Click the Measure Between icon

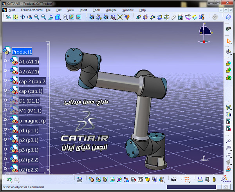(x=200, y=179)
